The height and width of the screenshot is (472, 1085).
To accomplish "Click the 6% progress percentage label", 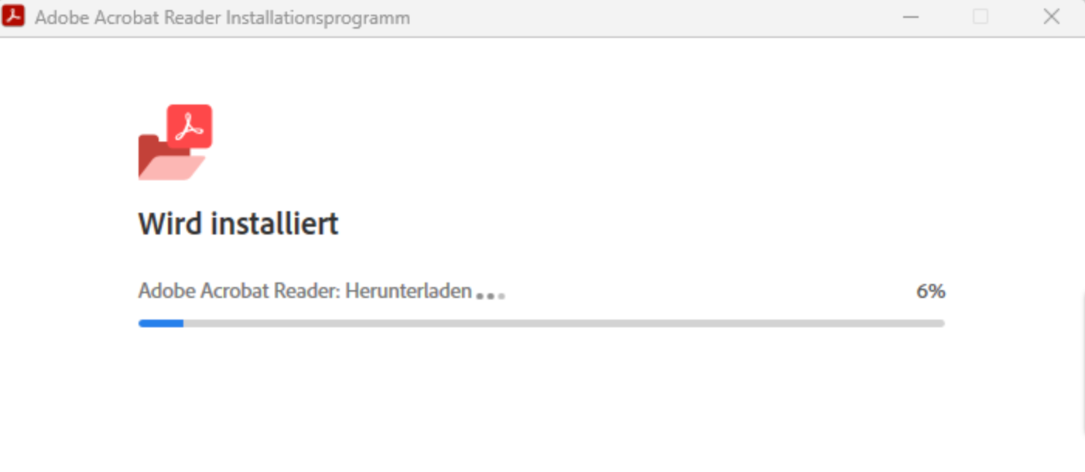I will point(931,291).
